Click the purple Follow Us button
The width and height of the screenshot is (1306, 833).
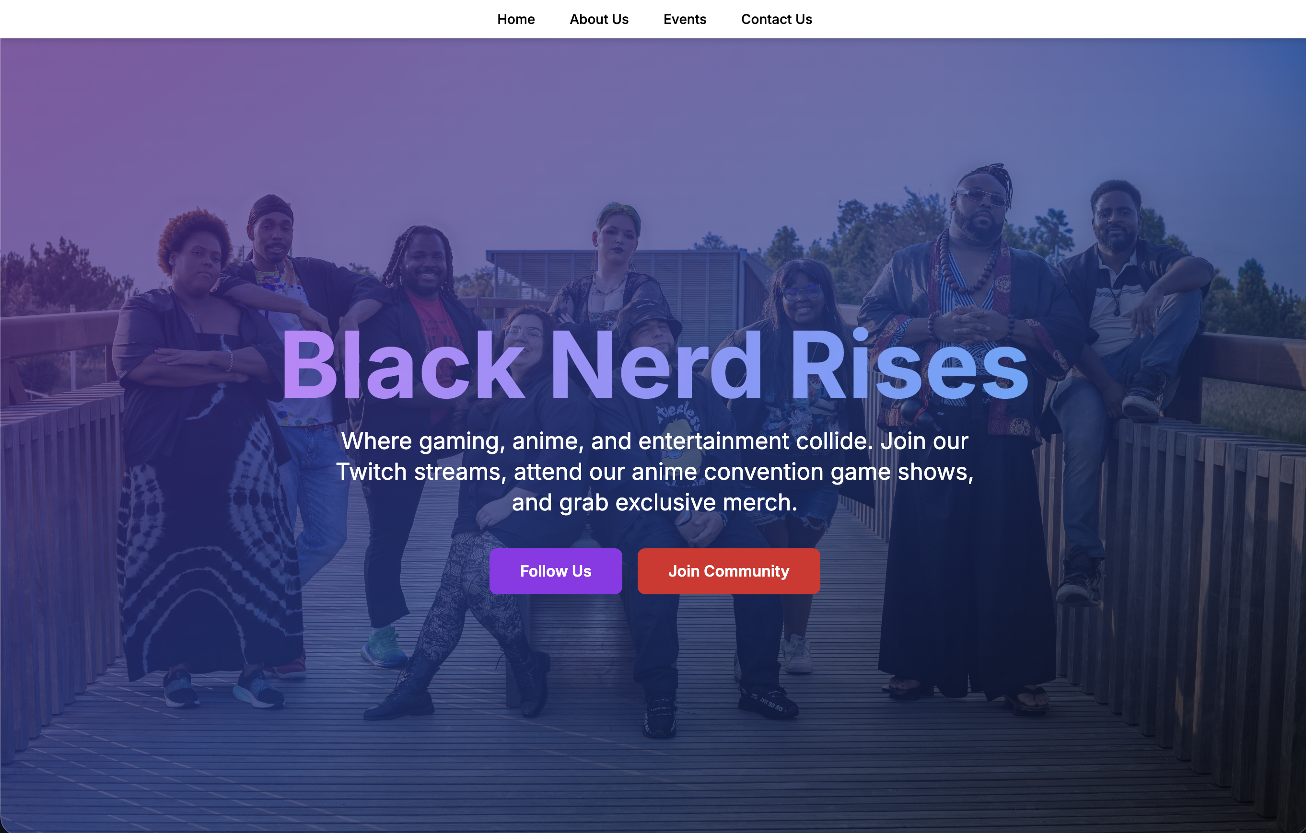555,571
